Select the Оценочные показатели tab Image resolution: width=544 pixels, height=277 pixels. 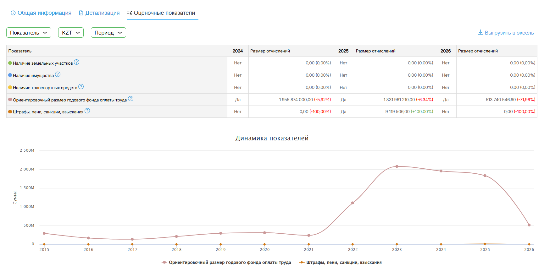(x=164, y=13)
